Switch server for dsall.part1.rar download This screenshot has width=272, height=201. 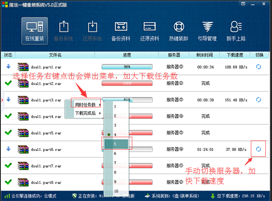pos(258,66)
